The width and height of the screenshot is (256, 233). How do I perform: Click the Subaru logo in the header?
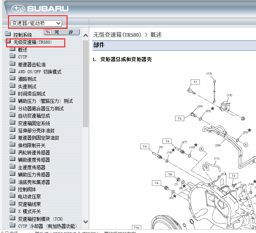[40, 8]
